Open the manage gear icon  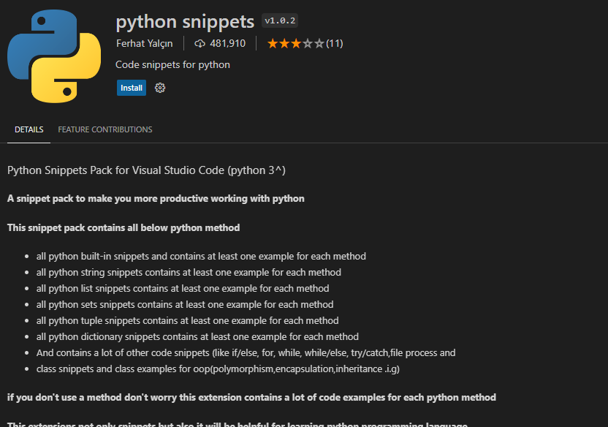(160, 88)
